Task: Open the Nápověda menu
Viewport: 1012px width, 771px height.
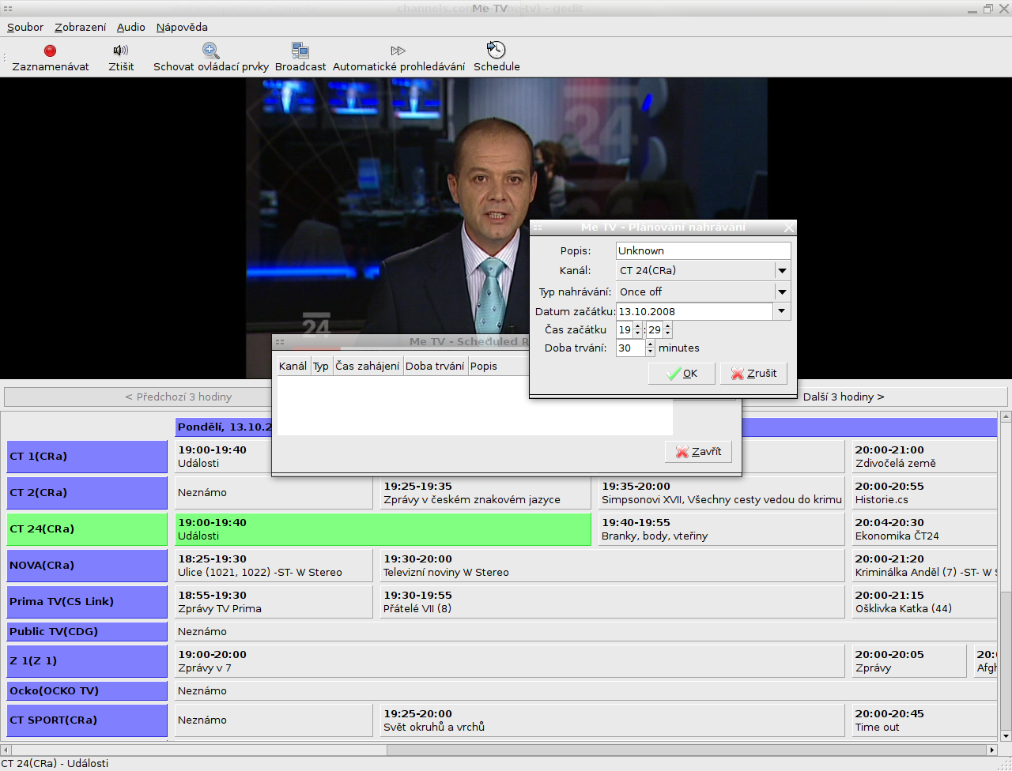Action: coord(182,27)
